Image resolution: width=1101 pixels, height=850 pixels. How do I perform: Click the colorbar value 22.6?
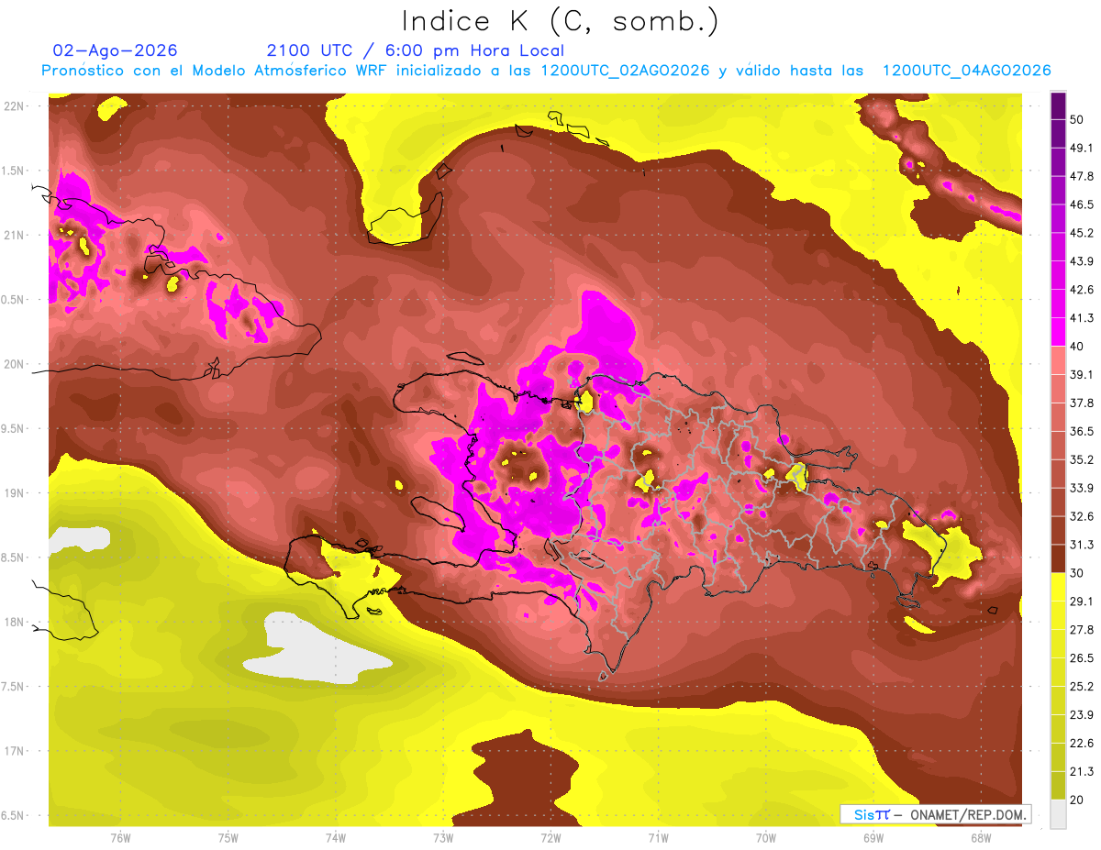(x=1081, y=743)
